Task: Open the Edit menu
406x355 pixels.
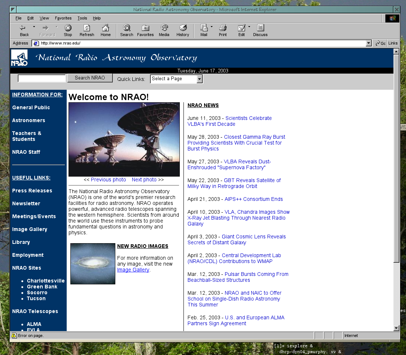Action: tap(30, 18)
